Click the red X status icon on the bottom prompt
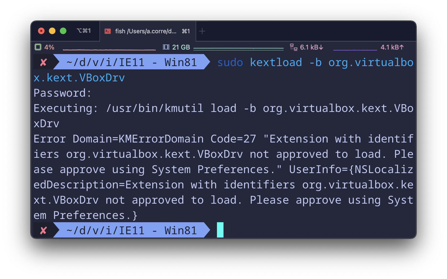 pyautogui.click(x=43, y=231)
